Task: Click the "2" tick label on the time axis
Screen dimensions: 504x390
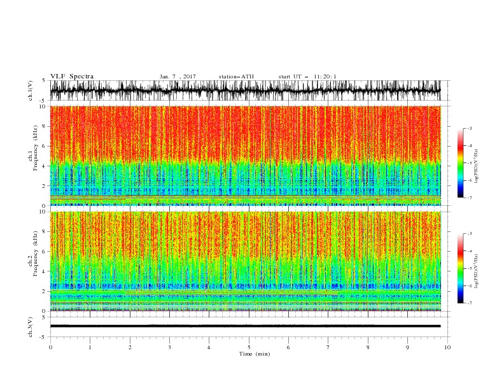Action: [130, 347]
